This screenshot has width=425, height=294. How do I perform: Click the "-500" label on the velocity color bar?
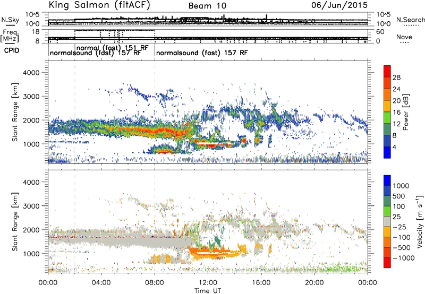(402, 248)
